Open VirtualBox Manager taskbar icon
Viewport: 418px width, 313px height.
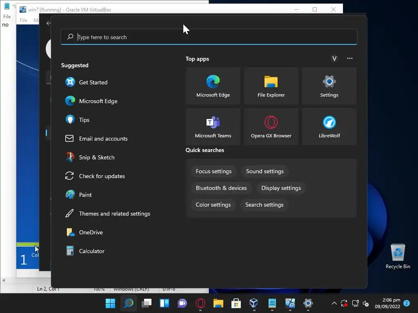tap(254, 303)
